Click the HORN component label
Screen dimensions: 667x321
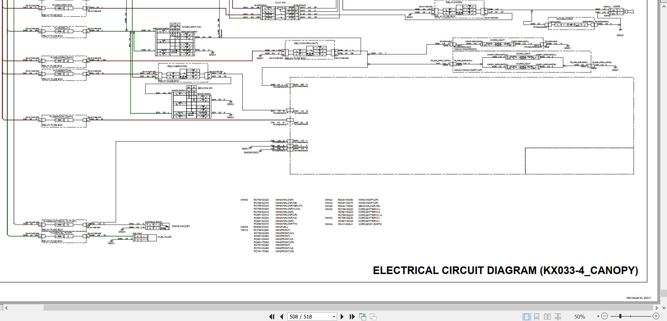tap(616, 6)
